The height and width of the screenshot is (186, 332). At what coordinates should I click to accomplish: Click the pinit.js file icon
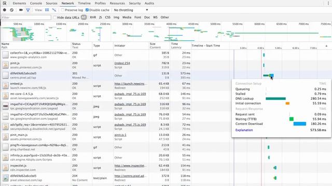tap(6, 65)
